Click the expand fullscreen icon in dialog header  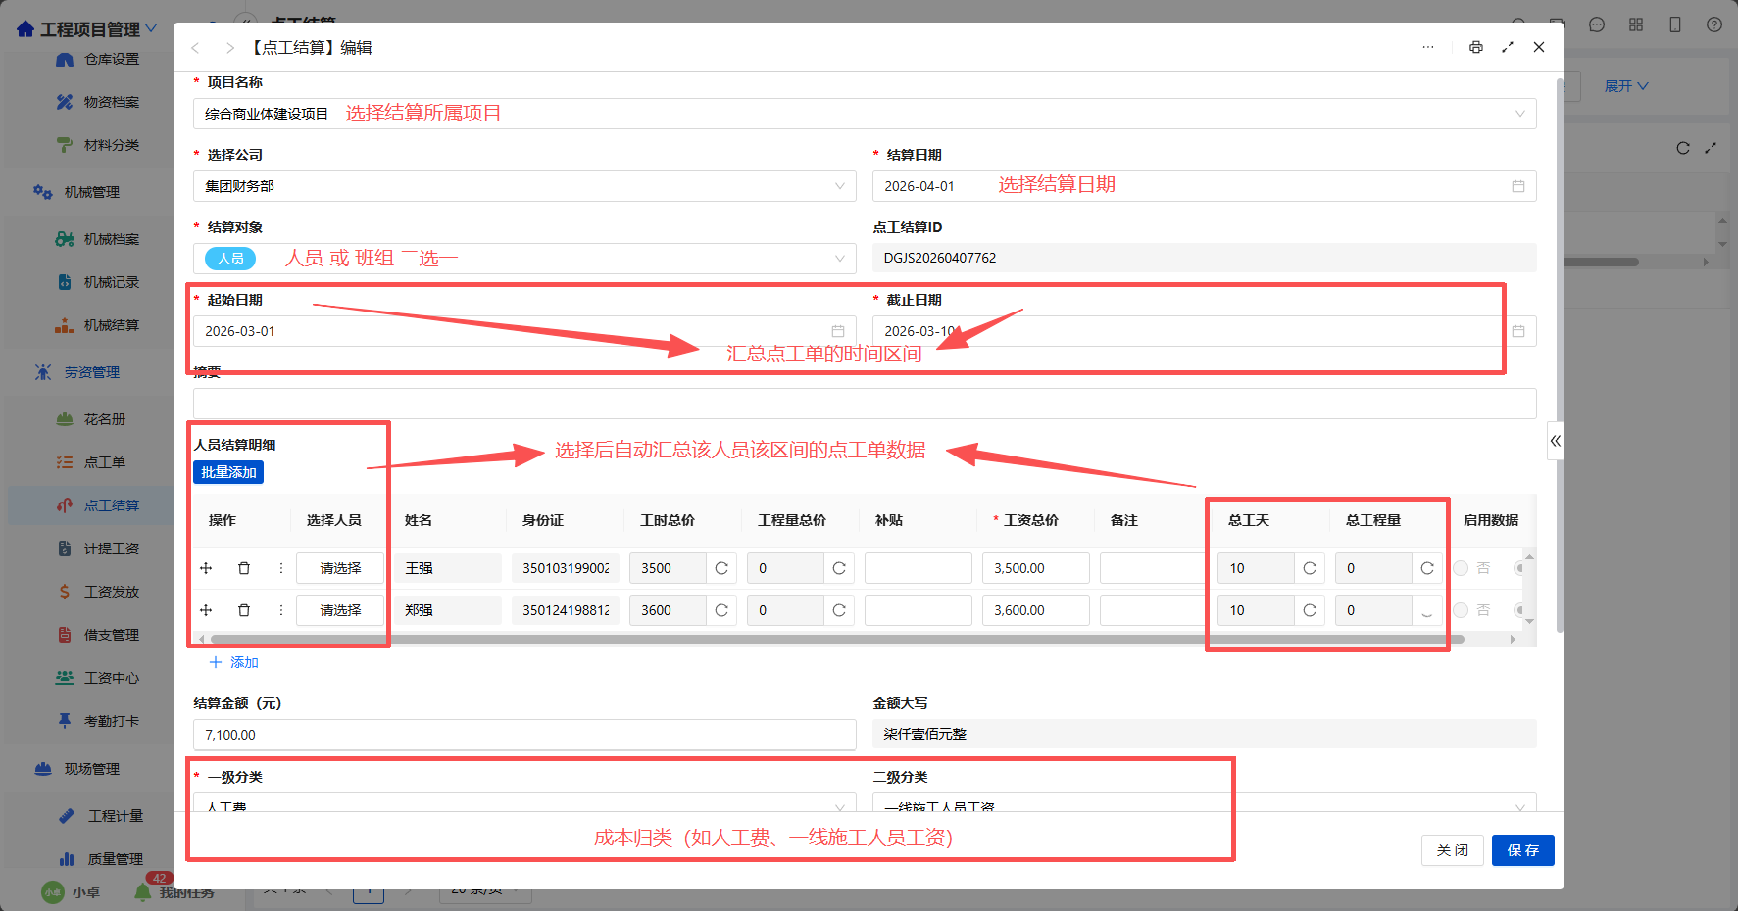(1508, 47)
